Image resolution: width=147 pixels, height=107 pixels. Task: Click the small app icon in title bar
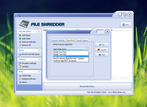19,15
